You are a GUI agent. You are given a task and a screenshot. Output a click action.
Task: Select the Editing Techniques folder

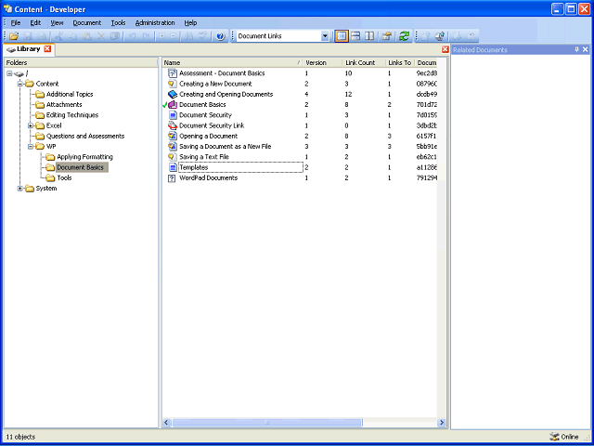click(72, 115)
